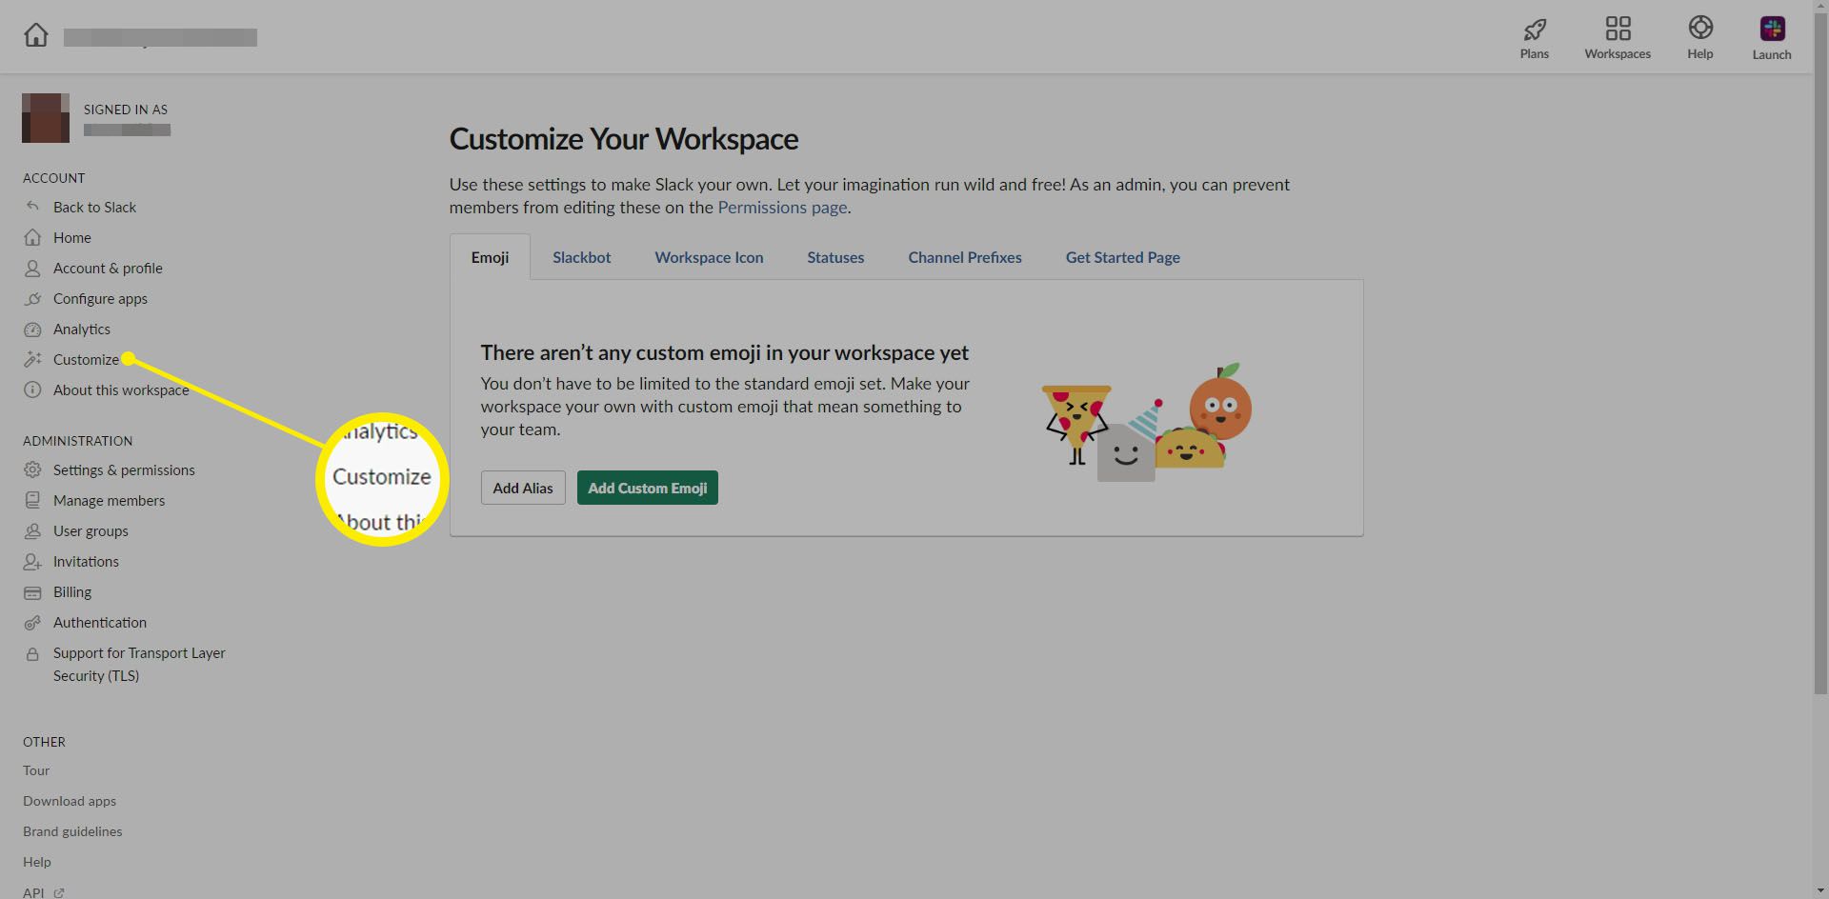Viewport: 1829px width, 899px height.
Task: Click the Add Alias button
Action: 523,488
